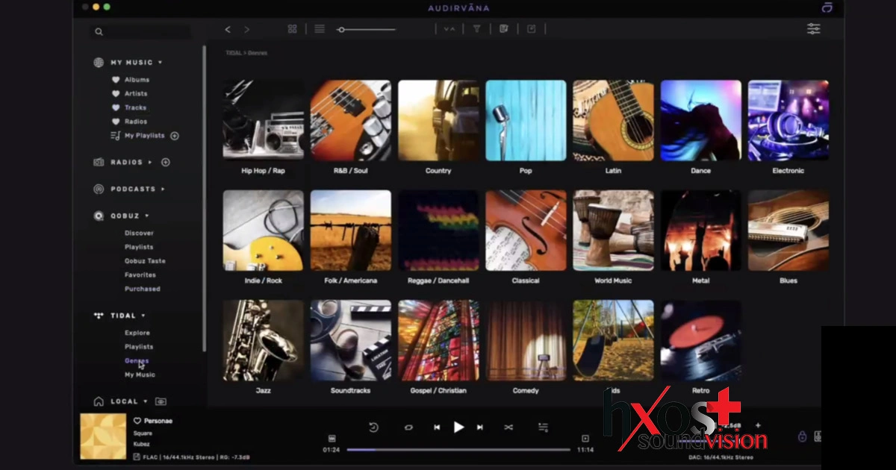Start playback with the play button

click(x=458, y=427)
